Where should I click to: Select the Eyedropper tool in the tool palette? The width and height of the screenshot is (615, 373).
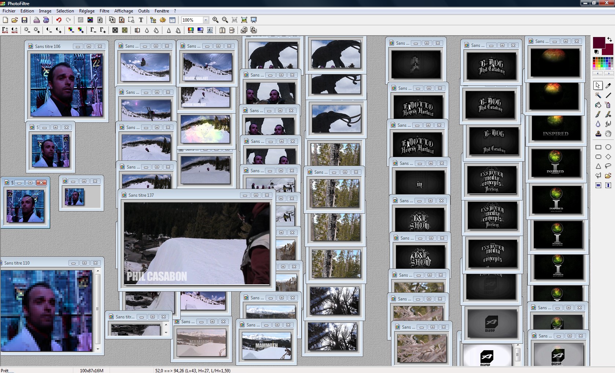[608, 85]
